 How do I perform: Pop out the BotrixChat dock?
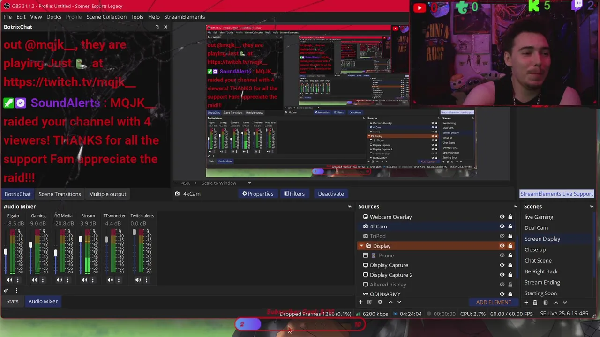click(157, 27)
